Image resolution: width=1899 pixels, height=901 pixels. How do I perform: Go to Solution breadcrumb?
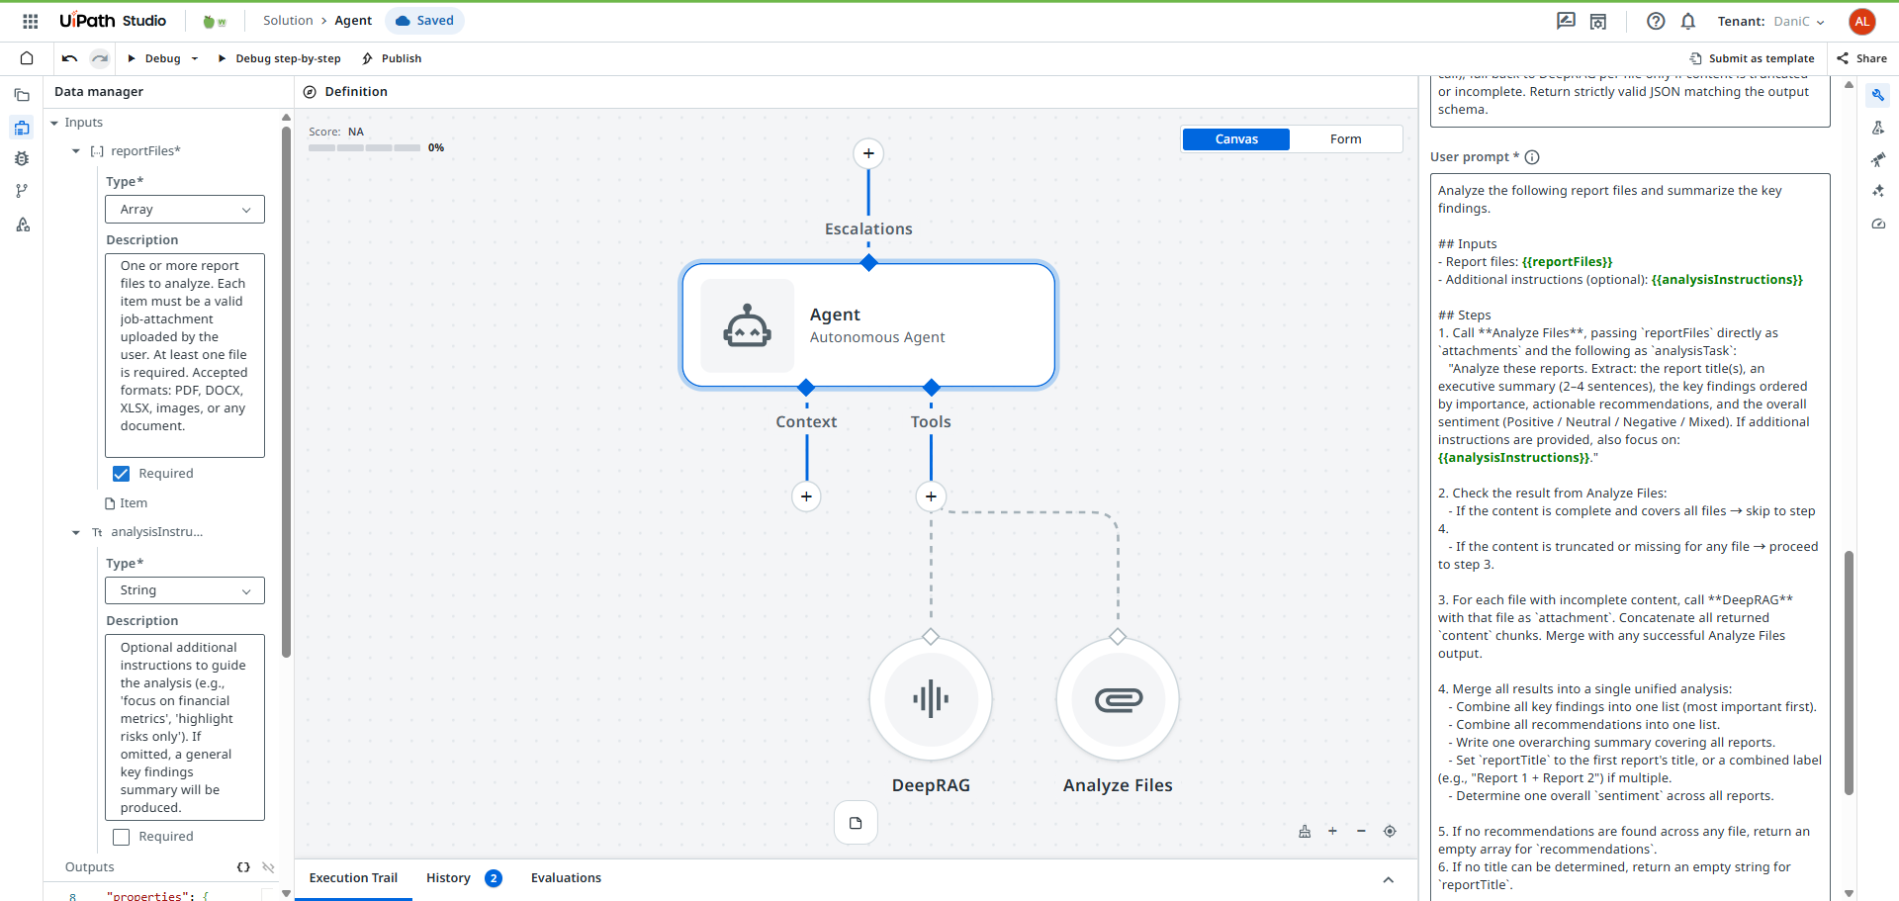(x=288, y=21)
